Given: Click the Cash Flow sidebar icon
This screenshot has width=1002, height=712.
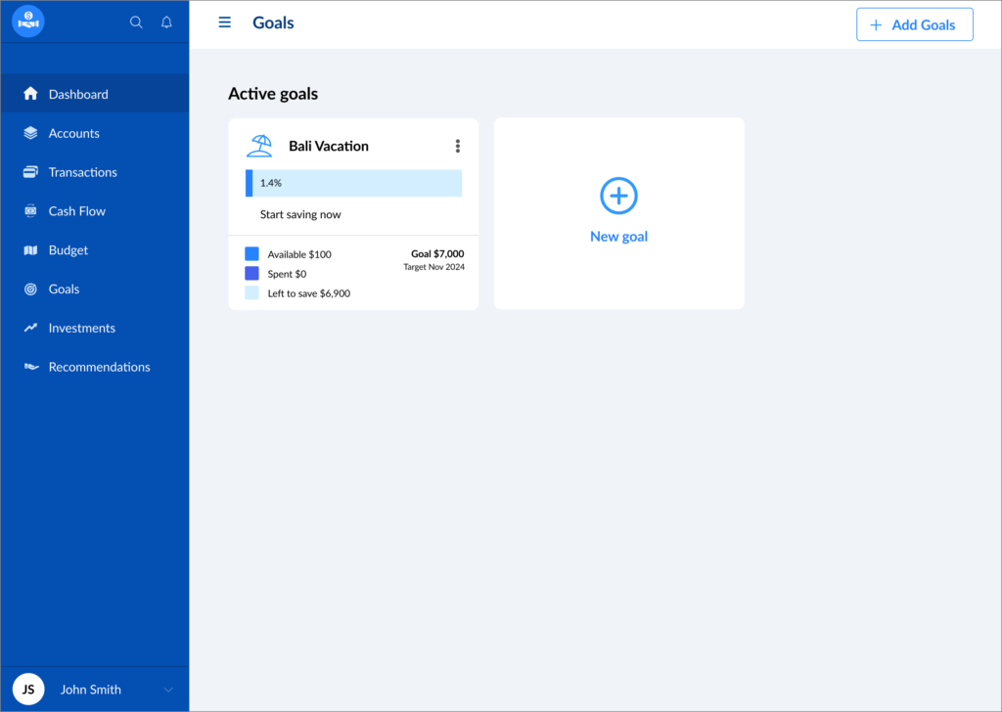Looking at the screenshot, I should click(x=30, y=211).
